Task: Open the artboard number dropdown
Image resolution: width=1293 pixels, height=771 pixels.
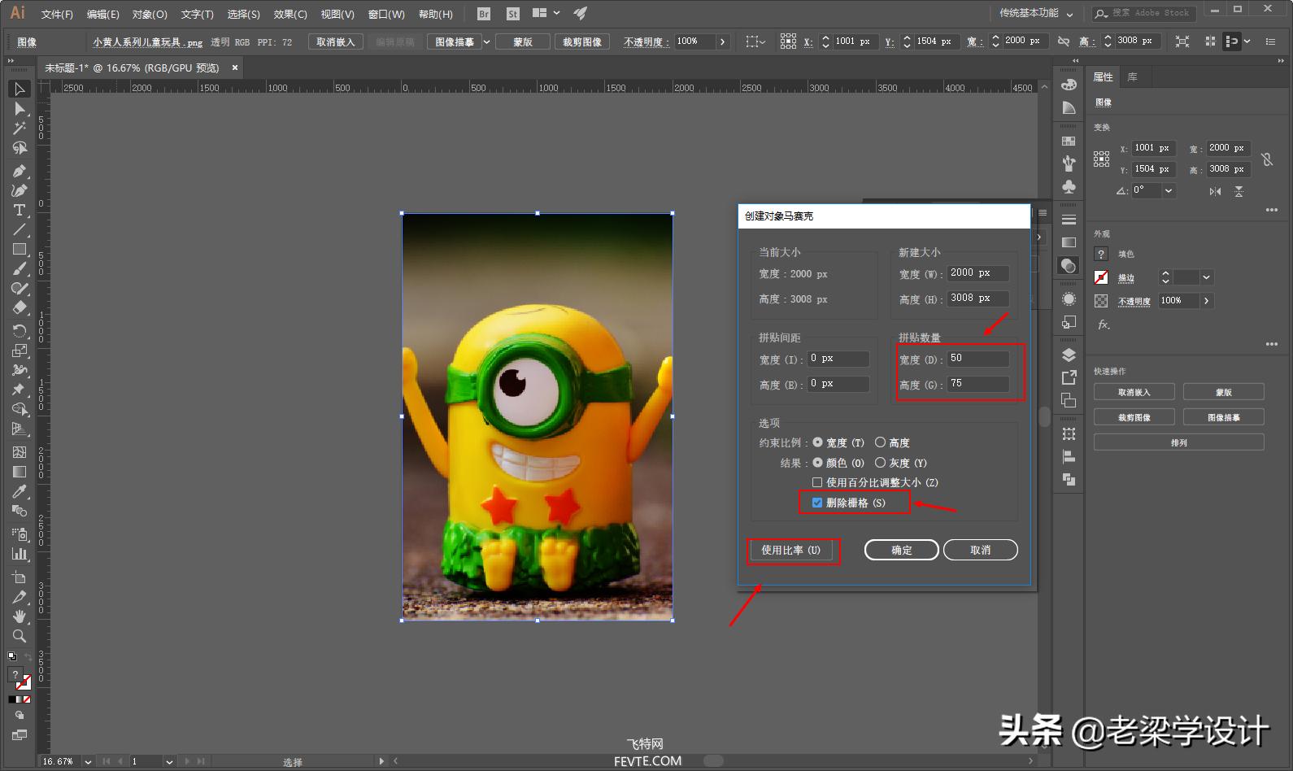Action: (169, 761)
